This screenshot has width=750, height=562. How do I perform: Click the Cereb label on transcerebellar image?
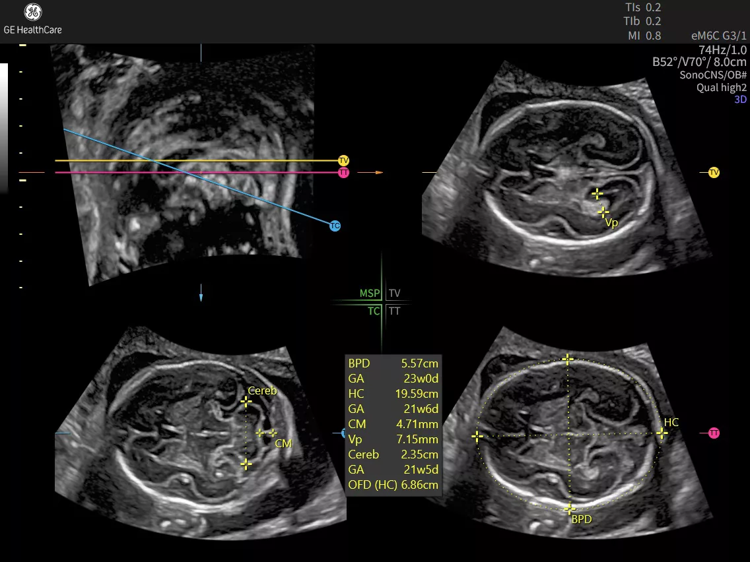[x=262, y=390]
